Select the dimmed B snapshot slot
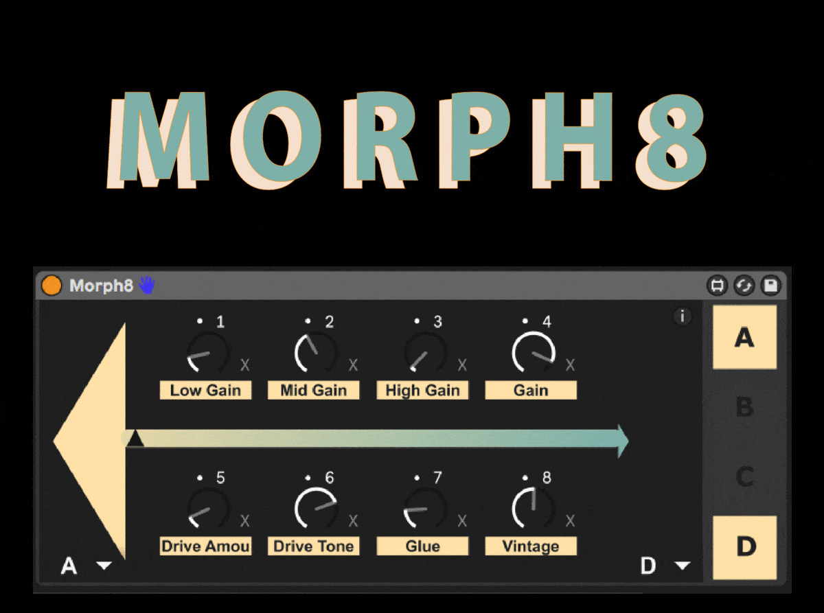The height and width of the screenshot is (613, 824). tap(744, 408)
